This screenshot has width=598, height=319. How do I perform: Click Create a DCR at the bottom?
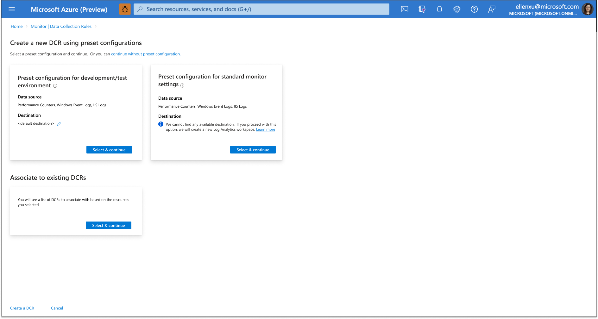point(22,308)
